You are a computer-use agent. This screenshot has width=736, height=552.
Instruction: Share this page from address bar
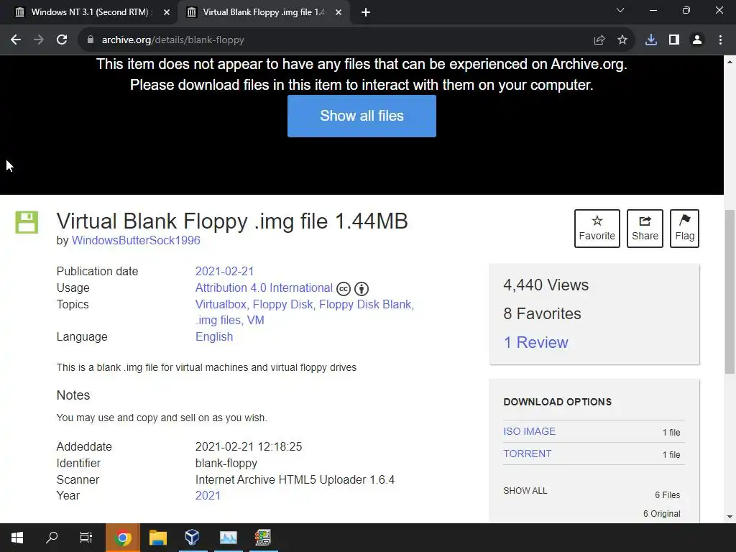click(599, 40)
